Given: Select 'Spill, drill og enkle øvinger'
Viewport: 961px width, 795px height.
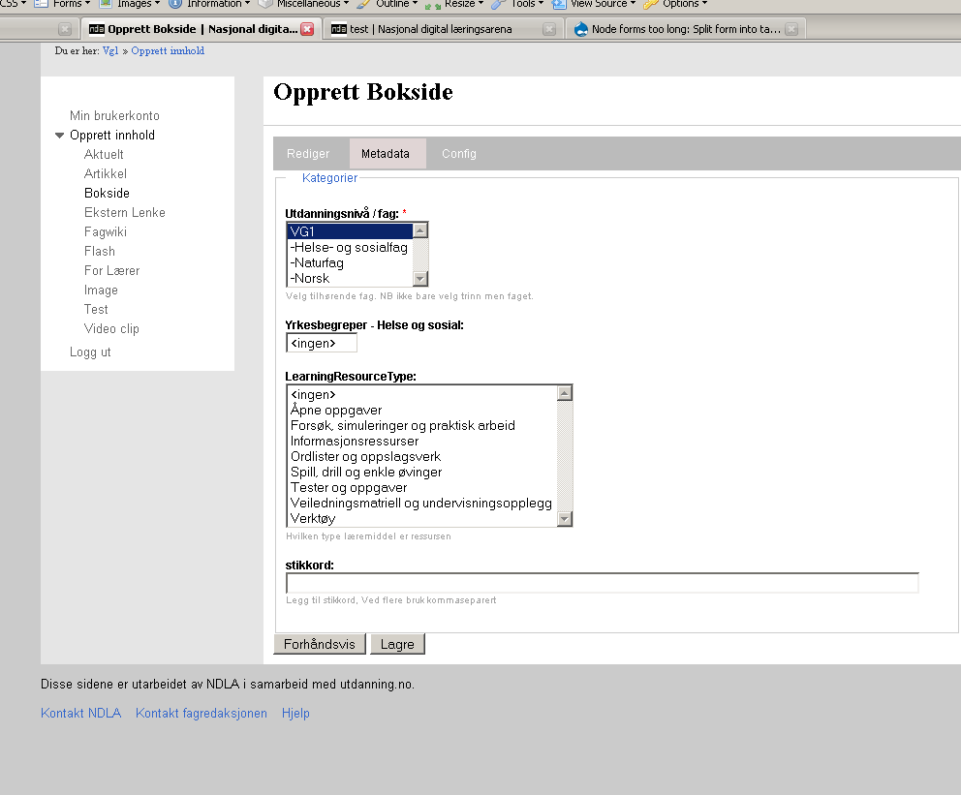Looking at the screenshot, I should tap(422, 473).
